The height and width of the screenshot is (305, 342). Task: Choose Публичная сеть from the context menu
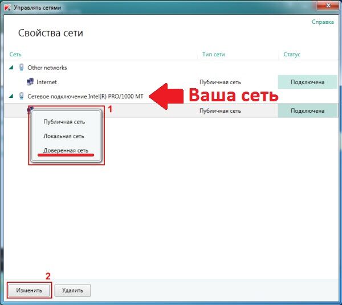click(x=64, y=122)
